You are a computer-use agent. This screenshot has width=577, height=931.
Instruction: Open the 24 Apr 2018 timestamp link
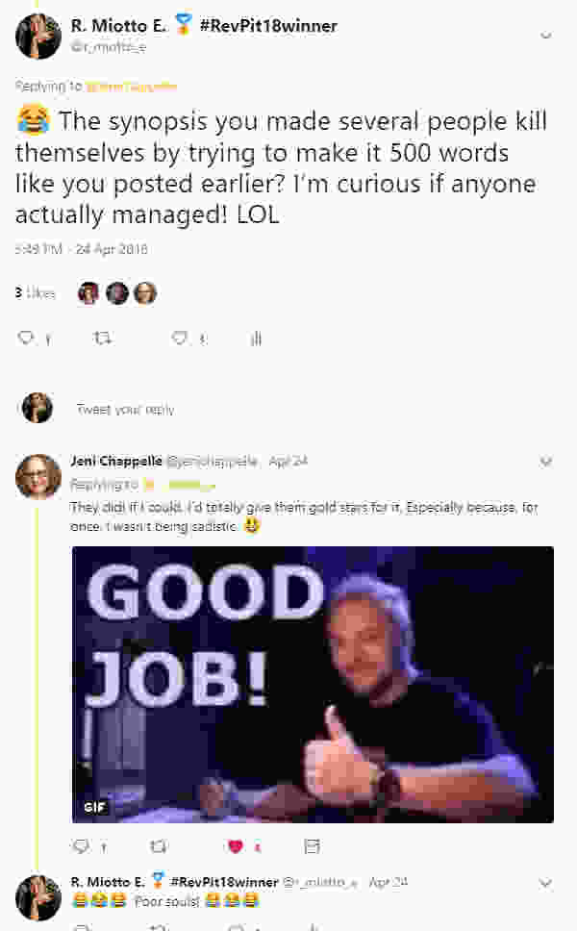(111, 249)
